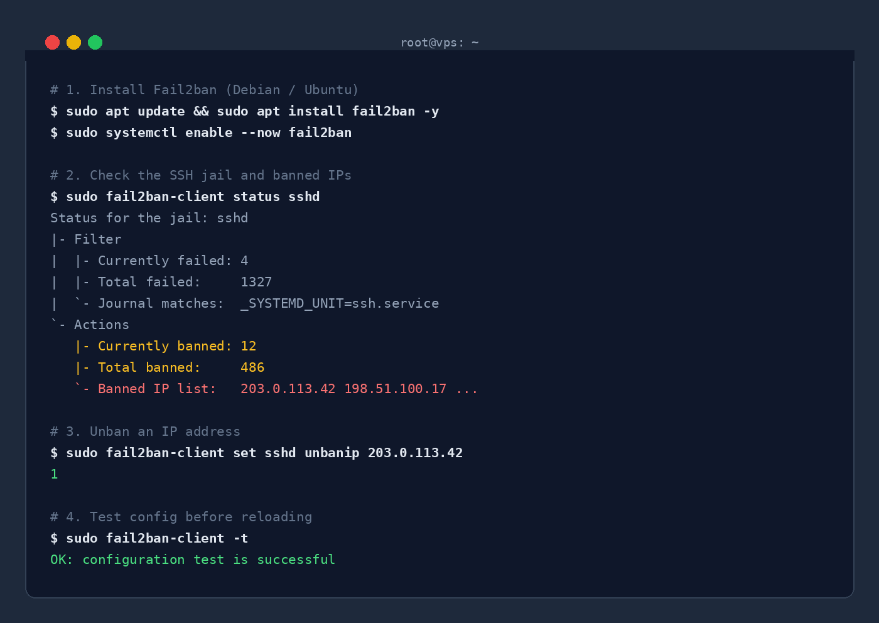Click the 'sudo apt update && sudo apt install fail2ban -y' command
This screenshot has width=879, height=623.
coord(252,111)
